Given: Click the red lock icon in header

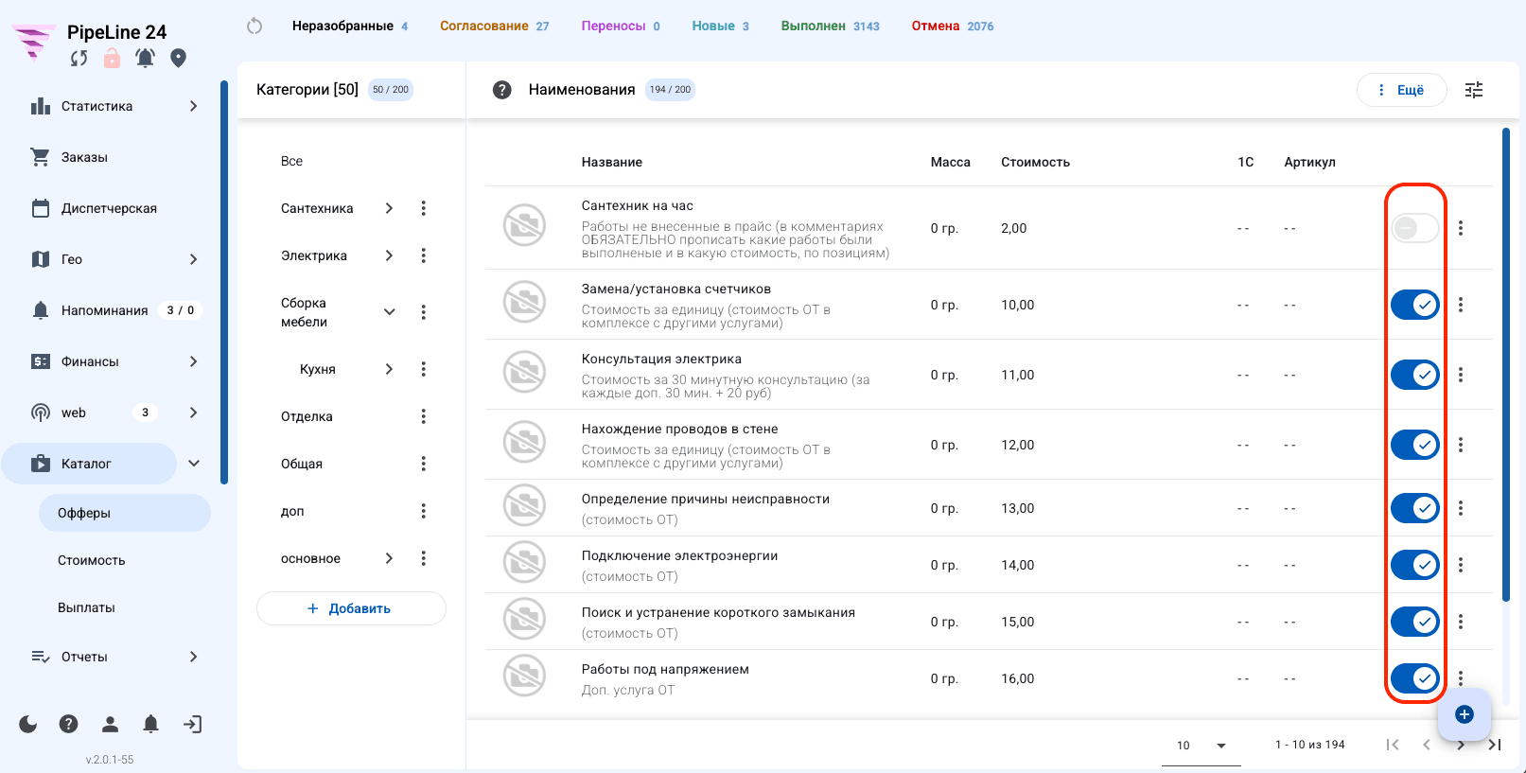Looking at the screenshot, I should [112, 59].
